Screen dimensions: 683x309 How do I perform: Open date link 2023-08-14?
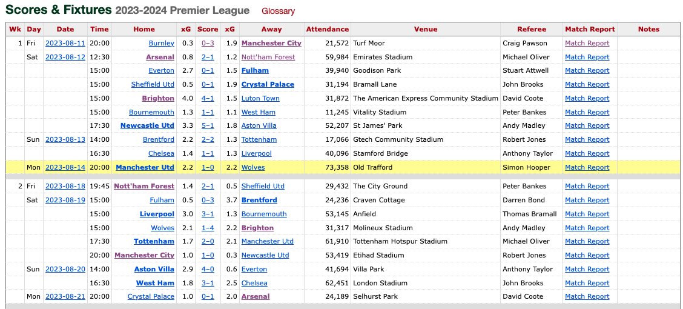[65, 167]
